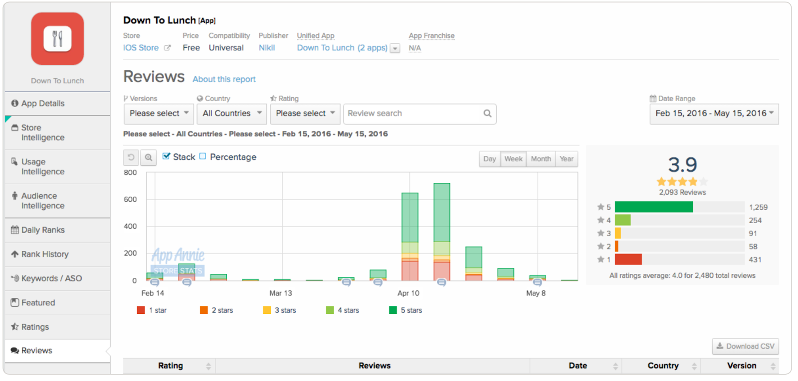Sort table by the Date column arrows
Image resolution: width=798 pixels, height=381 pixels.
click(615, 366)
